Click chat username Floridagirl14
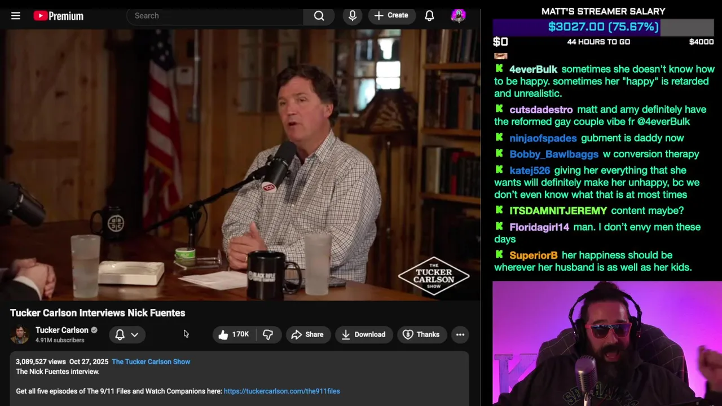 point(539,227)
